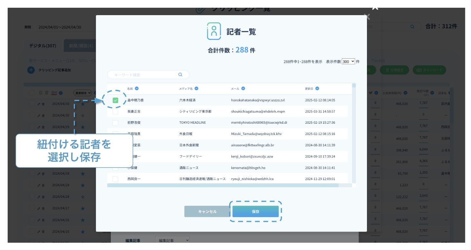
Task: Click the horizontal scrollbar under reporter table
Action: coord(223,186)
